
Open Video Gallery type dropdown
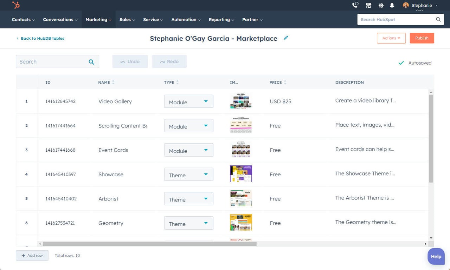coord(189,101)
